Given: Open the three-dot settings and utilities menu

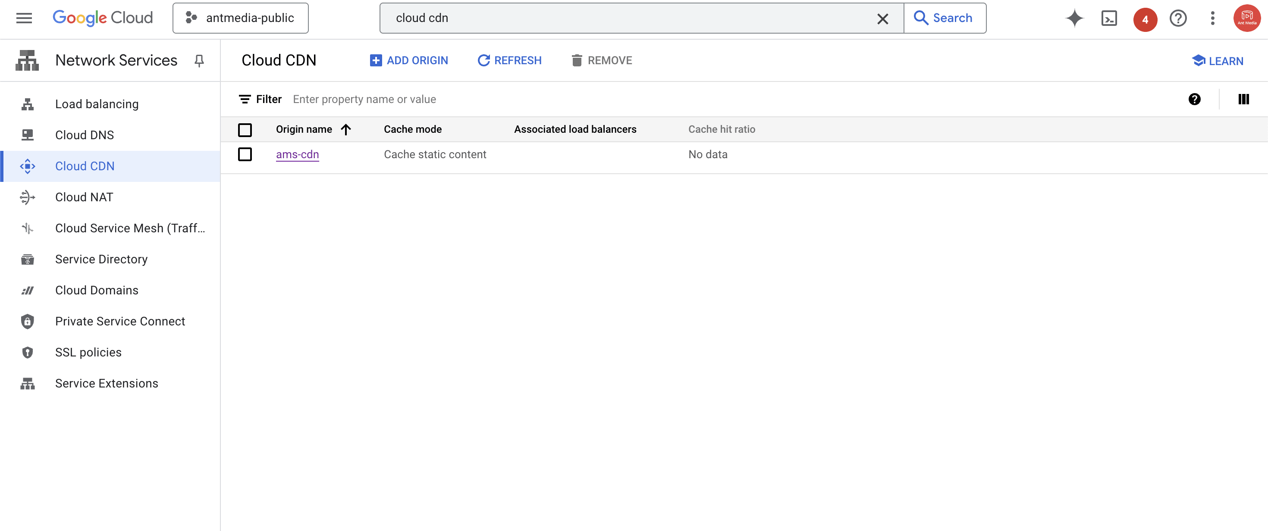Looking at the screenshot, I should tap(1212, 19).
